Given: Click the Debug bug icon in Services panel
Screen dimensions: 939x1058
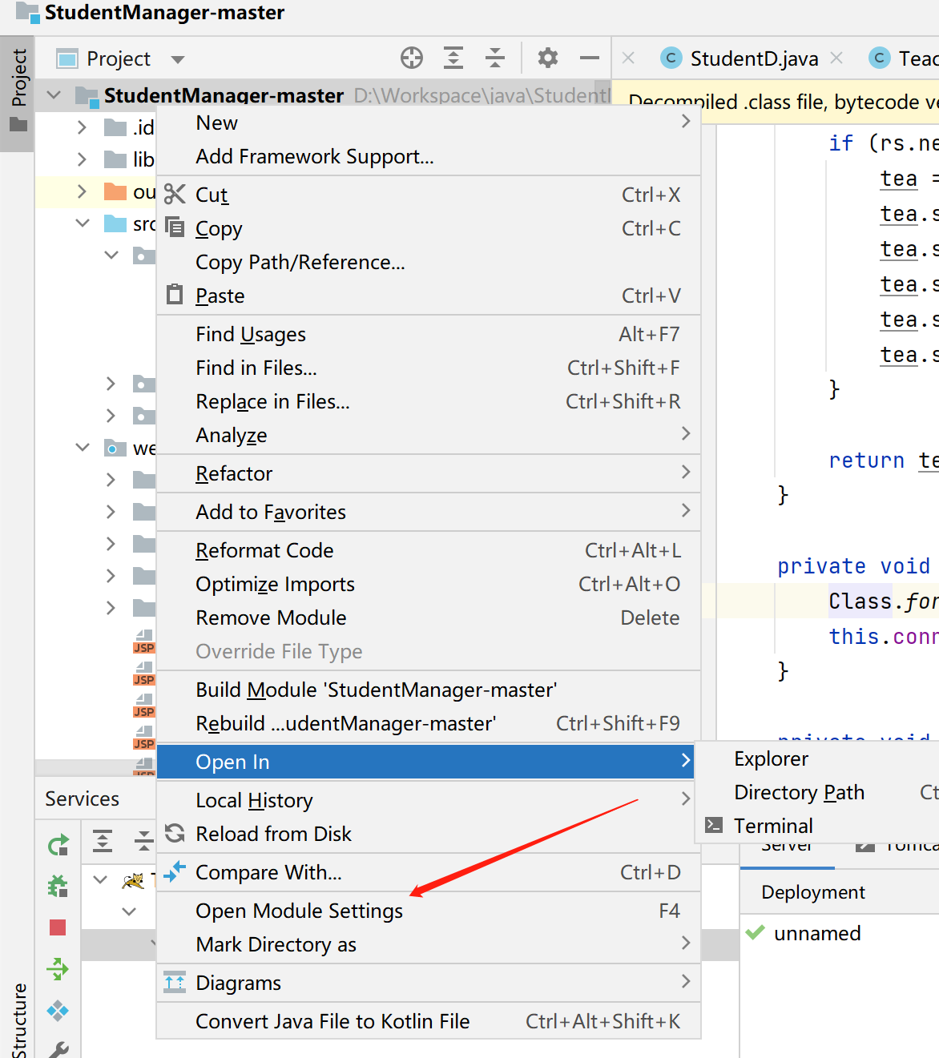Looking at the screenshot, I should pyautogui.click(x=58, y=886).
